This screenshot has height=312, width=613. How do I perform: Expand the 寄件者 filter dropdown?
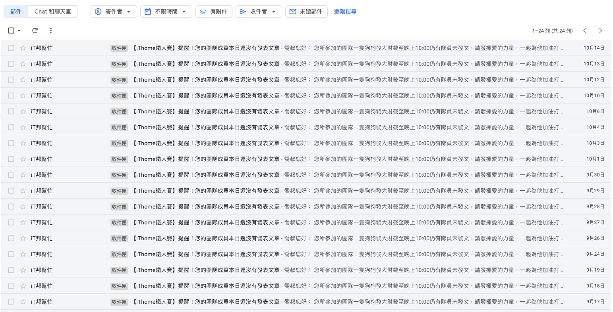[114, 11]
